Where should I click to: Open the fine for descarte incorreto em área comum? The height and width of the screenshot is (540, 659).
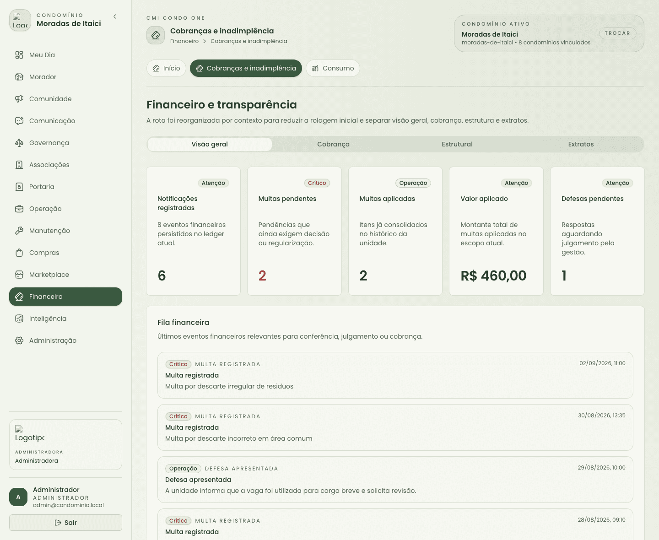pos(395,427)
